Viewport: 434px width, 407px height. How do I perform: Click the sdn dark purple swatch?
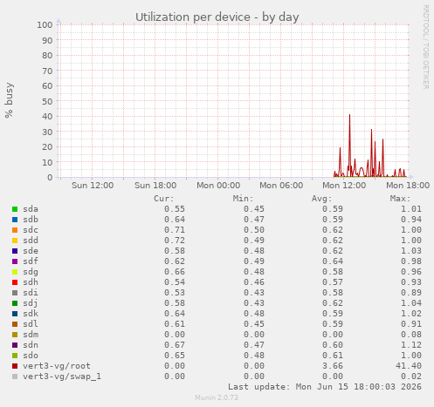point(15,345)
